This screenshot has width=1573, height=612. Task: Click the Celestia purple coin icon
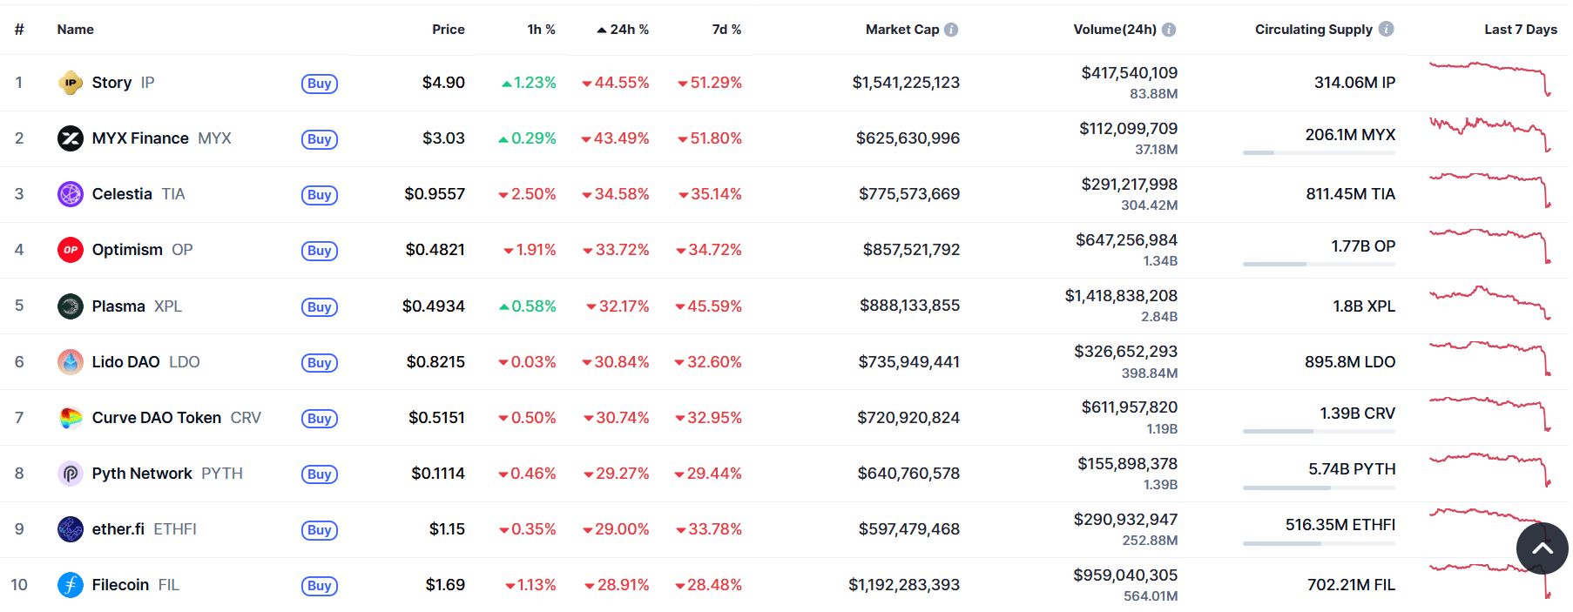tap(70, 194)
